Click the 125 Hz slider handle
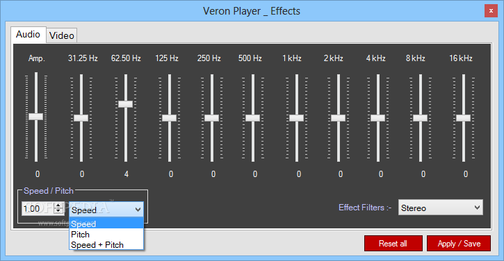Viewport: 504px width, 261px height. (169, 118)
